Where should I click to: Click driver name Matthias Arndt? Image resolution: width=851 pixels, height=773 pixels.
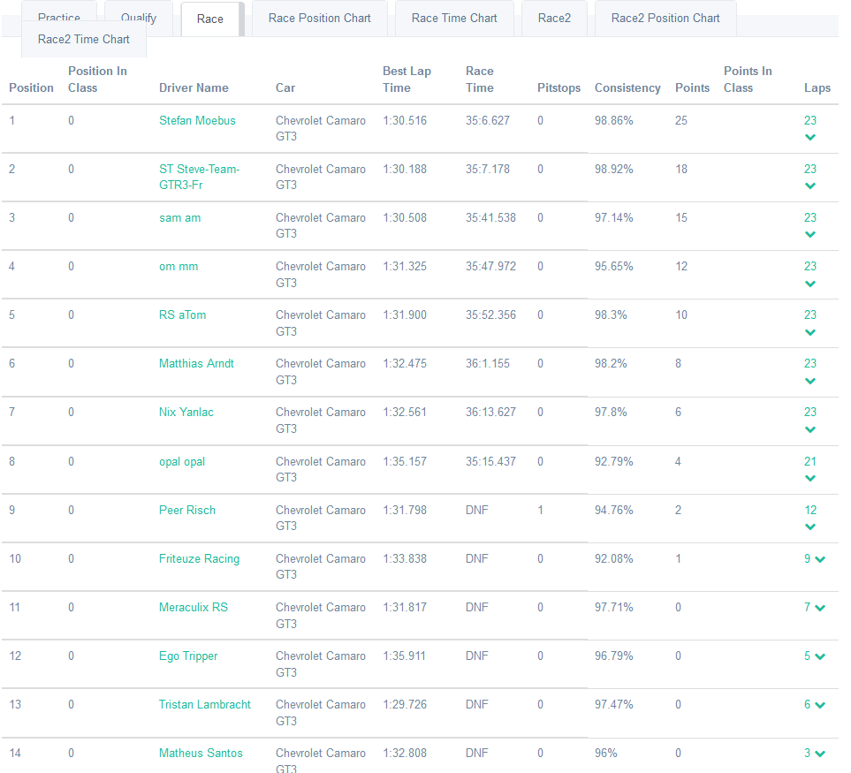point(196,363)
